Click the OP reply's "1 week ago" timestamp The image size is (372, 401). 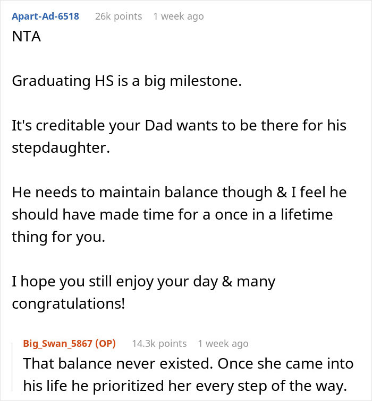click(223, 343)
